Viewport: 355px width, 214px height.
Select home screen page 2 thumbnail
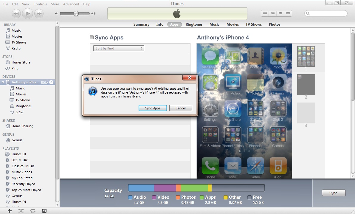[306, 85]
